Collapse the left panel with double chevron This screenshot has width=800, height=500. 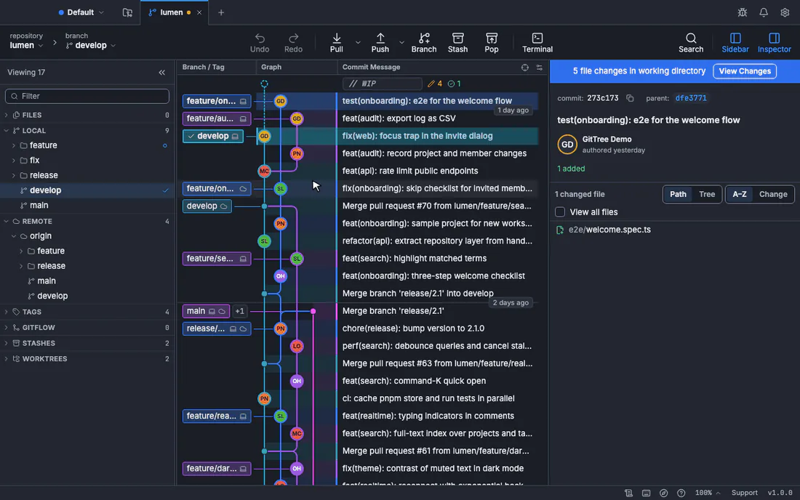pyautogui.click(x=161, y=73)
